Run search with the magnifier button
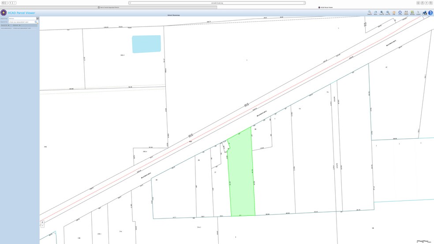Screen dimensions: 434x244 click(x=36, y=22)
